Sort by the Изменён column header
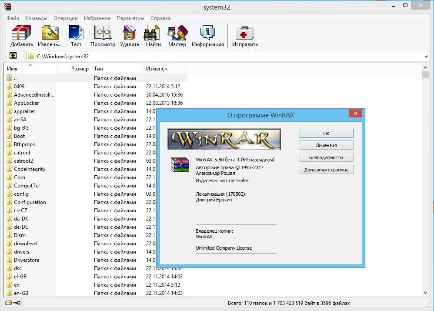The height and width of the screenshot is (311, 434). pyautogui.click(x=165, y=69)
